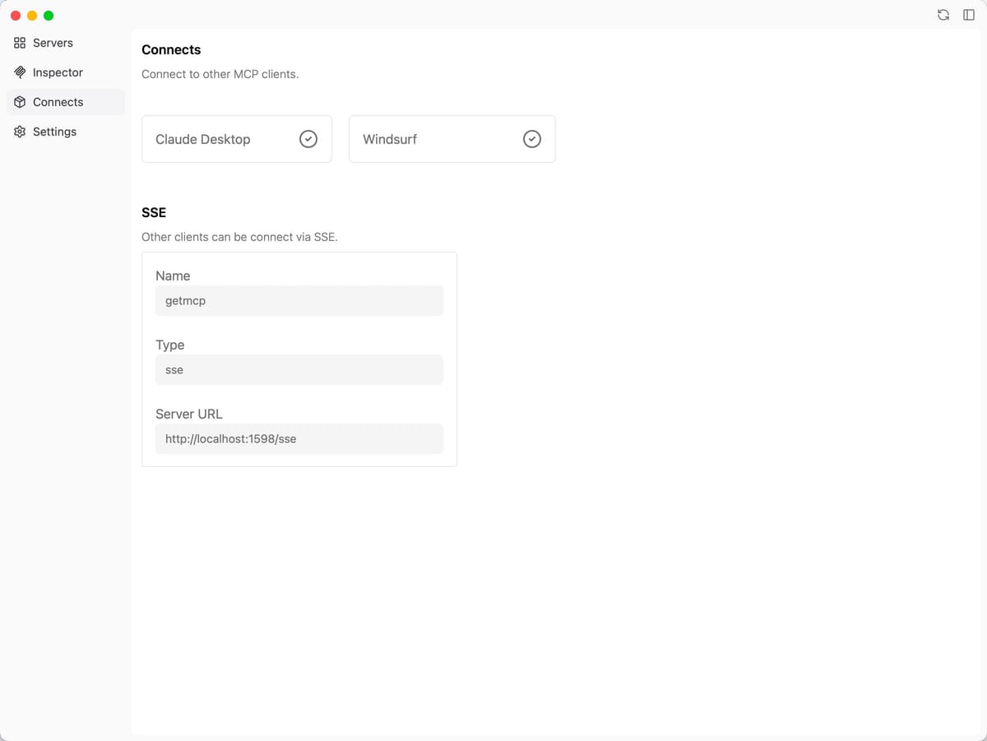
Task: Click the Type field showing sse
Action: [299, 369]
